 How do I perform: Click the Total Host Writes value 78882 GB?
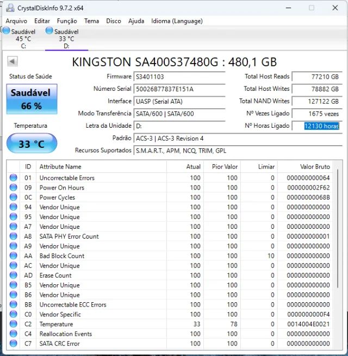coord(317,89)
